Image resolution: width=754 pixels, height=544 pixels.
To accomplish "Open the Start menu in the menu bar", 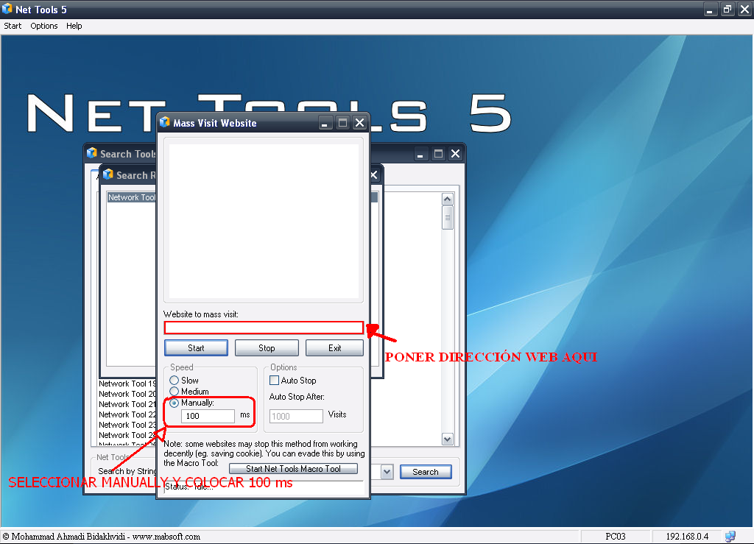I will click(x=13, y=26).
